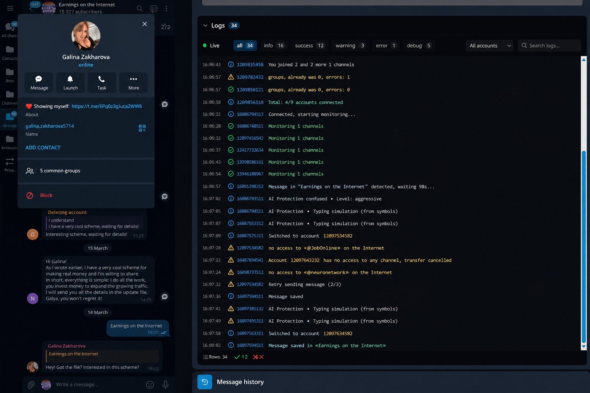590x393 pixels.
Task: Click the microphone voice message icon
Action: (166, 384)
